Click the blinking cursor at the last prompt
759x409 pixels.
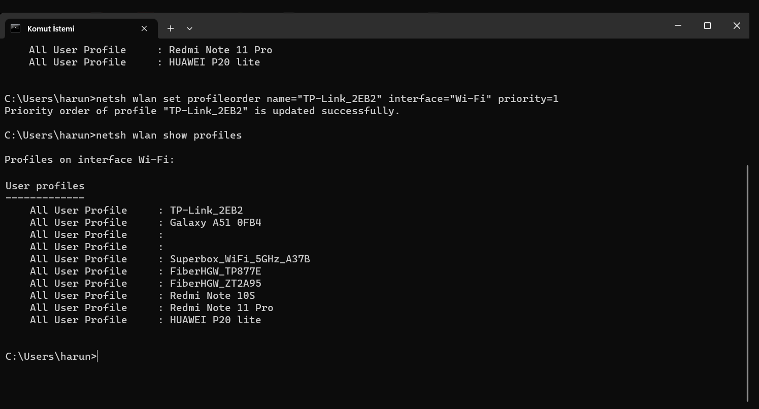coord(97,356)
